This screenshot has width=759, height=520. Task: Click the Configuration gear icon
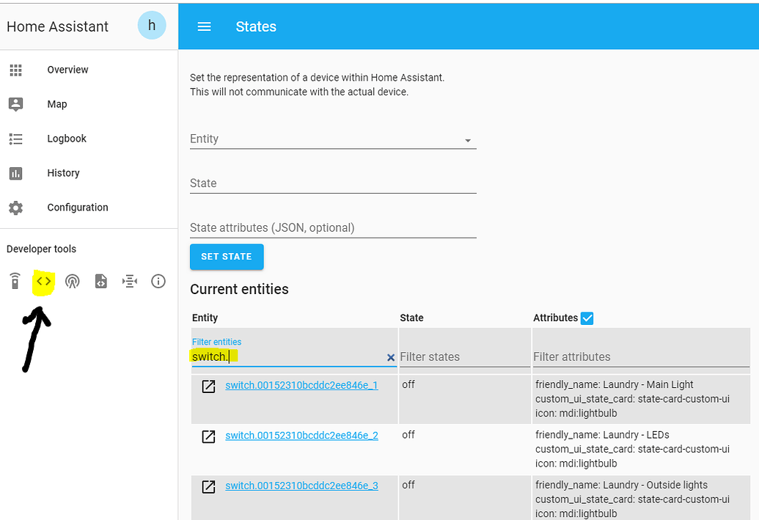click(x=15, y=208)
